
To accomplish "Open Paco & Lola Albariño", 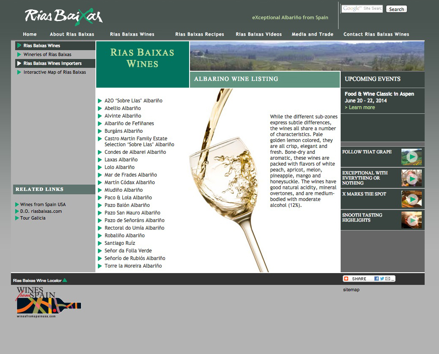I will click(128, 197).
